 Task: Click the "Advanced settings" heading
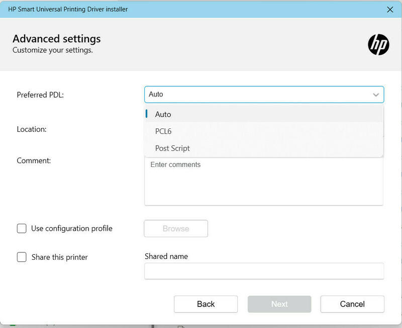[x=56, y=39]
